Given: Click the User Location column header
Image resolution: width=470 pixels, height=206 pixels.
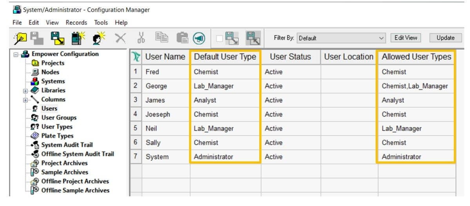Looking at the screenshot, I should [349, 57].
